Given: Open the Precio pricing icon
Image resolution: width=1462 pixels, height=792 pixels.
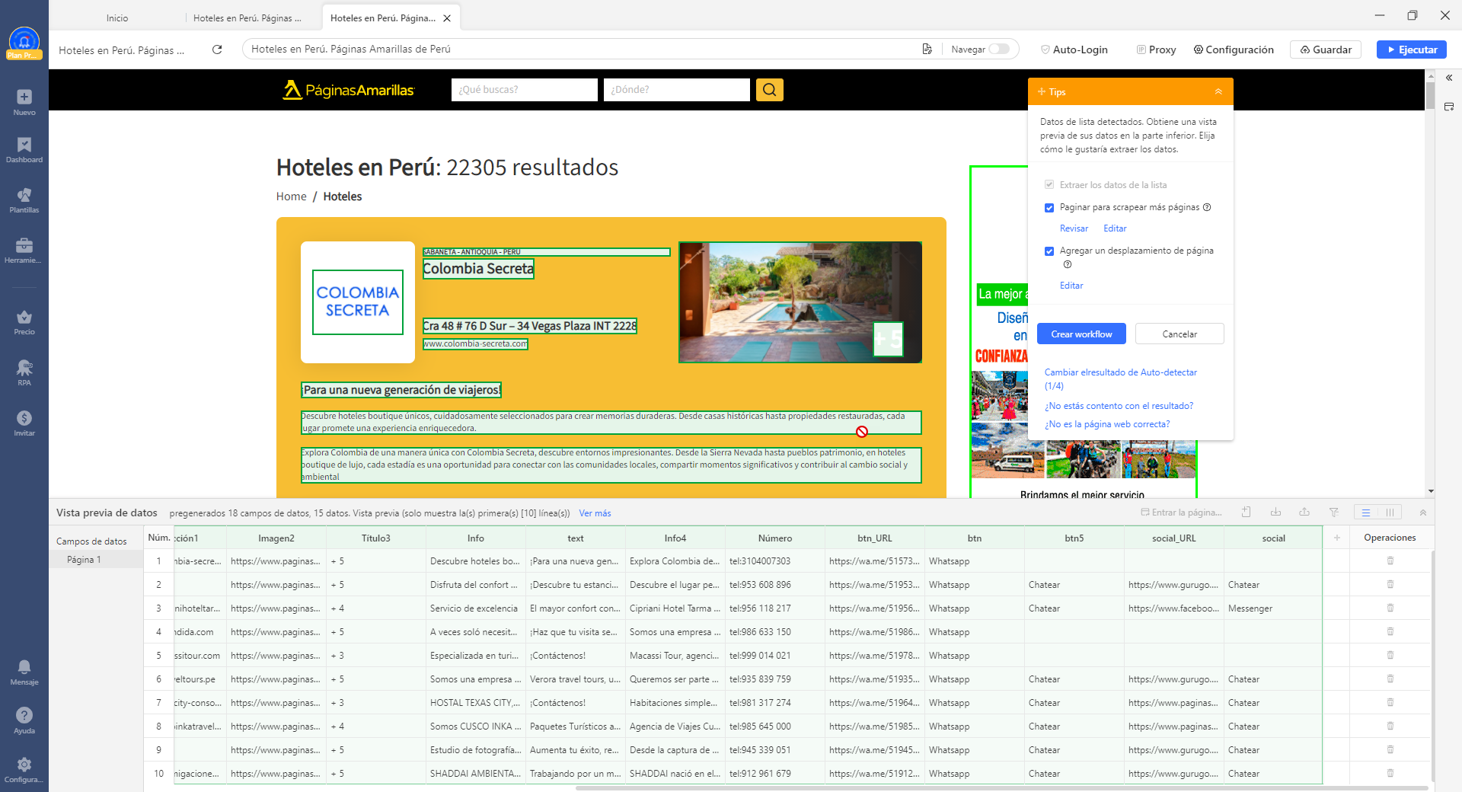Looking at the screenshot, I should pyautogui.click(x=24, y=322).
